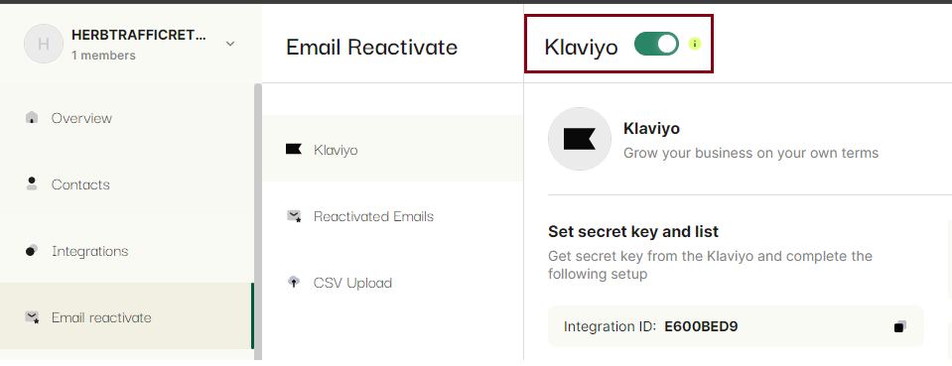Click the Integrations circles icon
The image size is (952, 366).
click(x=32, y=251)
